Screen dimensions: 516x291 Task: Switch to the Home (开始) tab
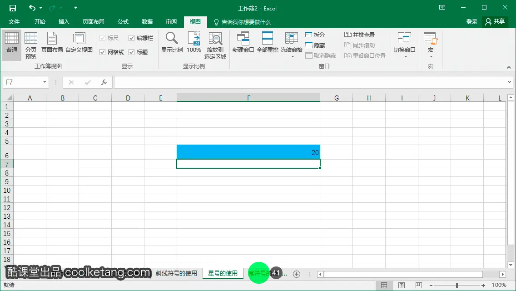pos(40,22)
